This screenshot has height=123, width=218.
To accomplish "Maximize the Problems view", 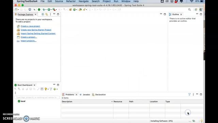I will coord(201,94).
